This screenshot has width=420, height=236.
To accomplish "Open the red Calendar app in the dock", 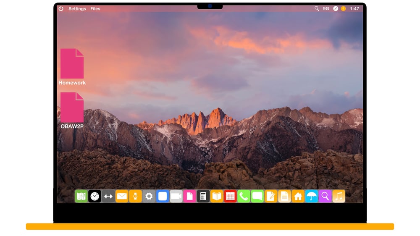I will pos(230,197).
